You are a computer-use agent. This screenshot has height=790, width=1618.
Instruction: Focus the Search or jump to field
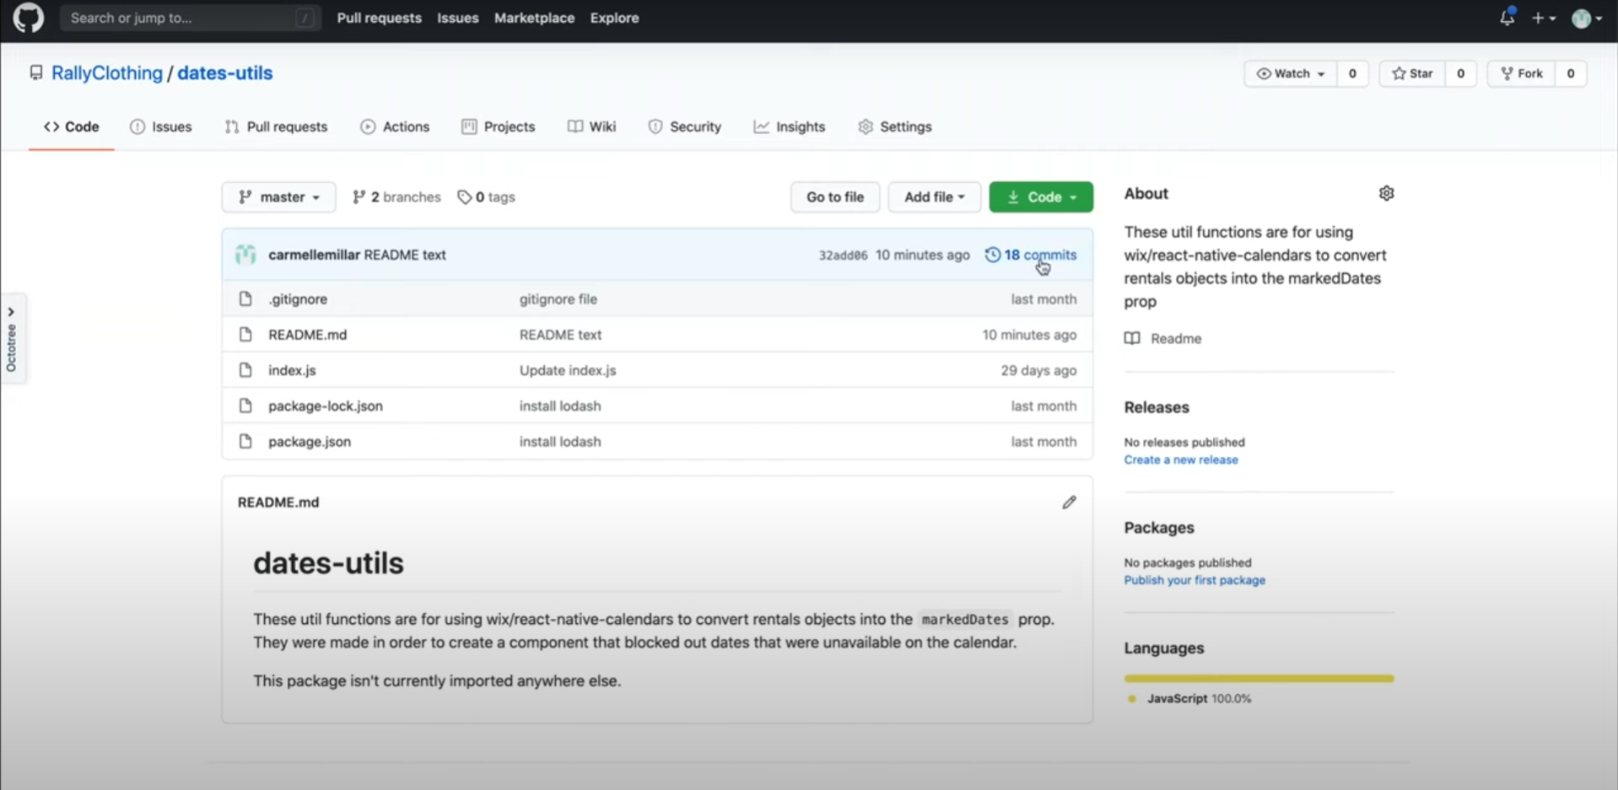click(x=181, y=18)
